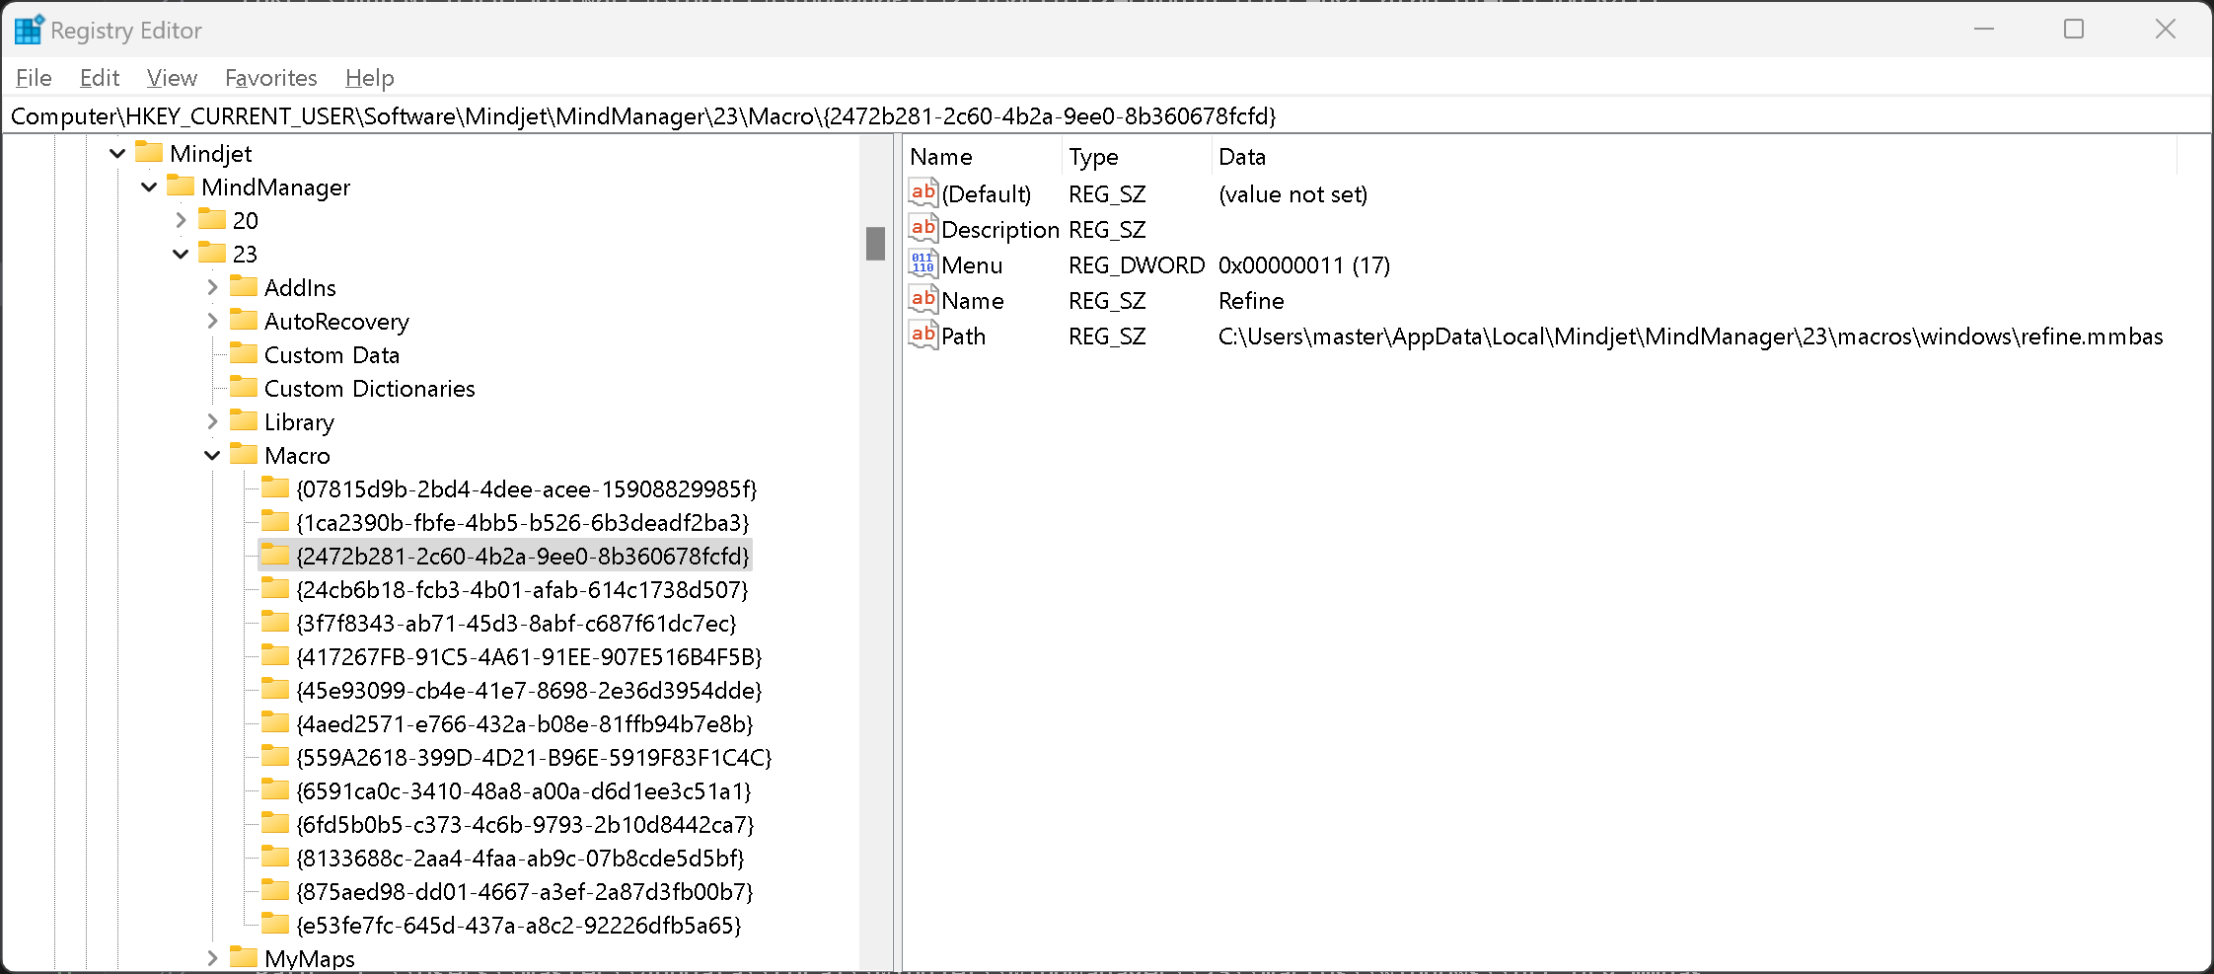
Task: Click the MindManager folder icon
Action: [181, 186]
